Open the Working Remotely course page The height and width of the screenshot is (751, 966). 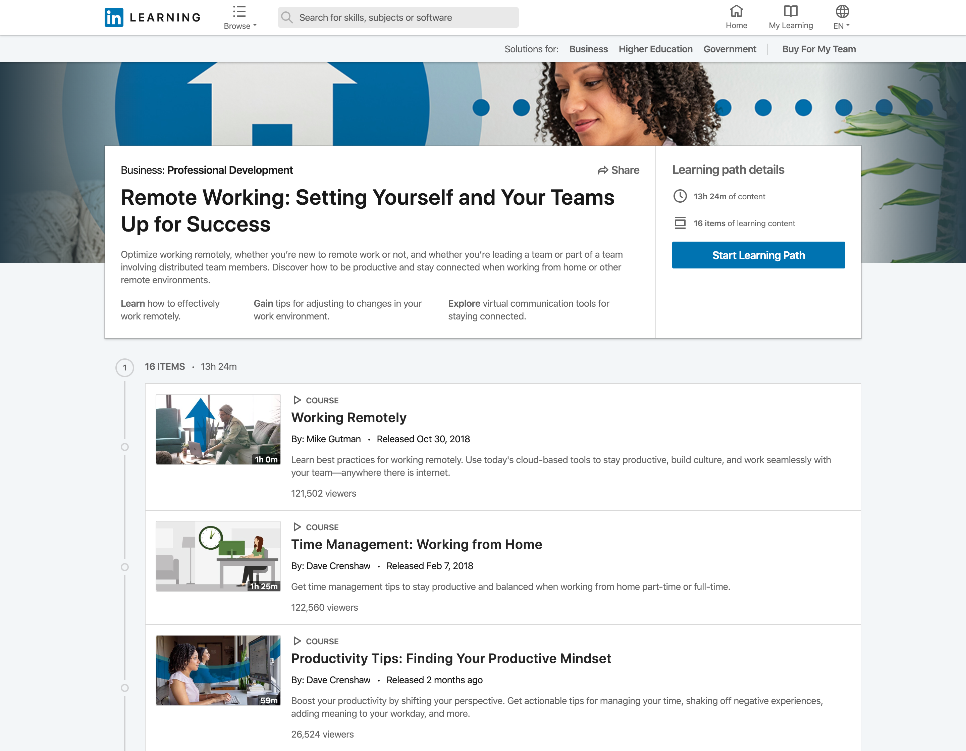pyautogui.click(x=348, y=417)
